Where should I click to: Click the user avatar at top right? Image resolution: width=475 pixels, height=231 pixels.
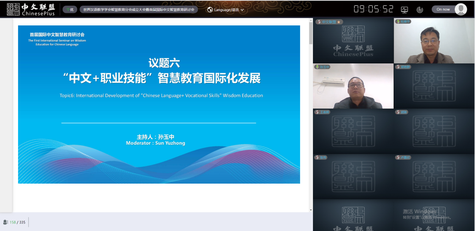[x=461, y=9]
